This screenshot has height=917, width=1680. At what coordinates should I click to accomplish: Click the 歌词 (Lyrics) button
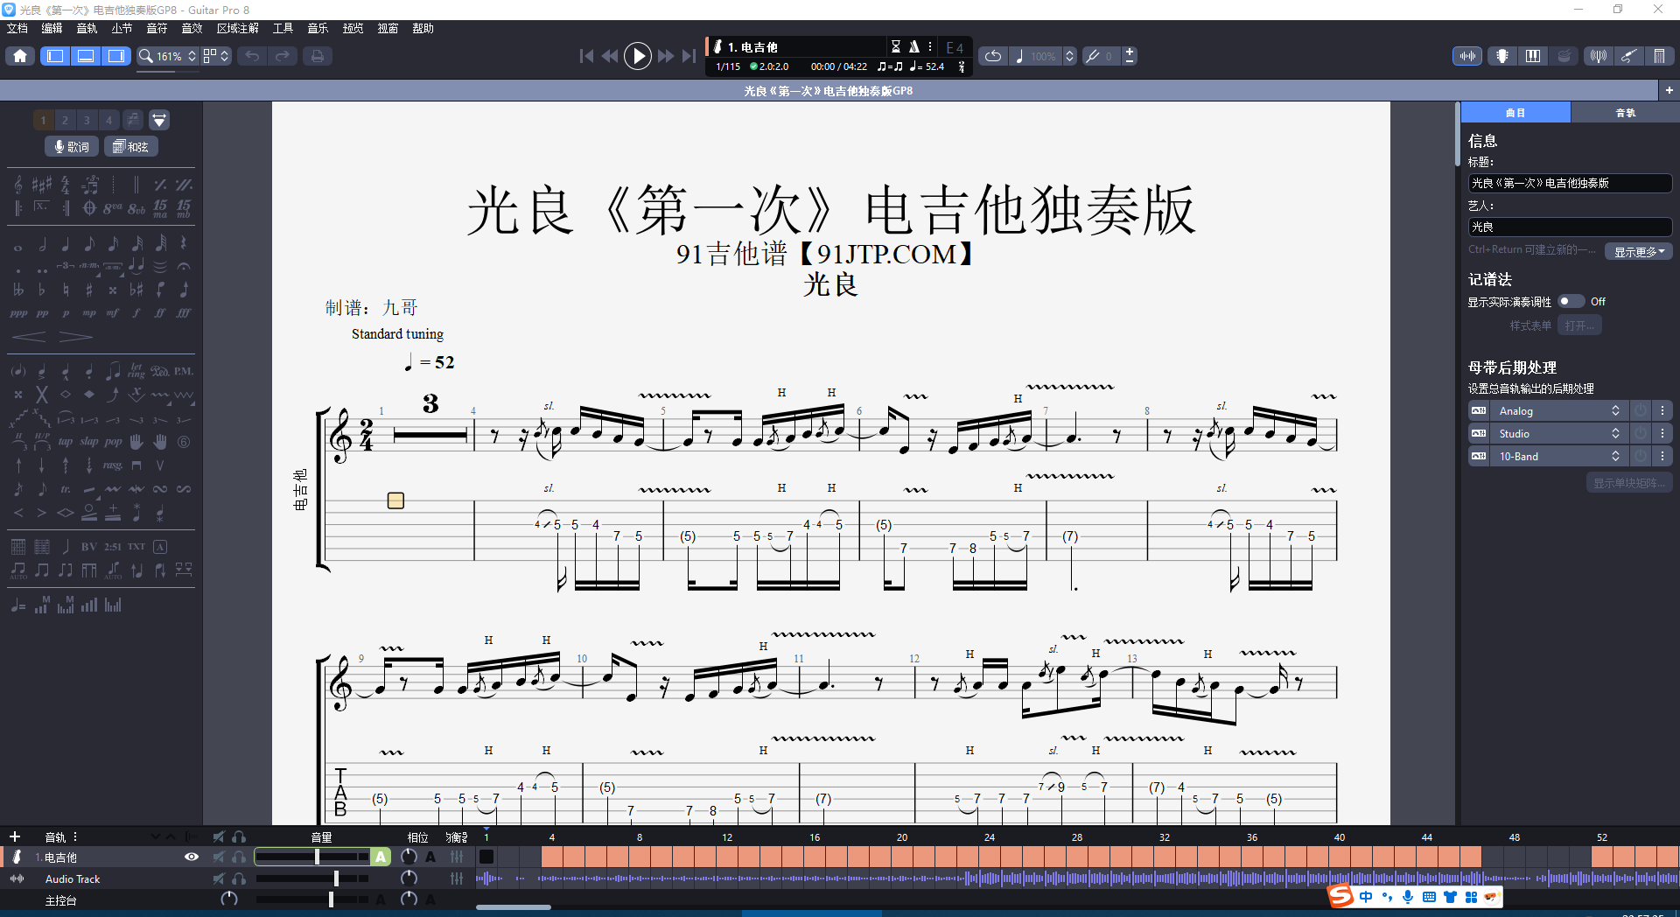[x=72, y=146]
